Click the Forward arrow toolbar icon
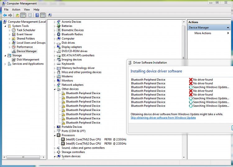 point(10,15)
